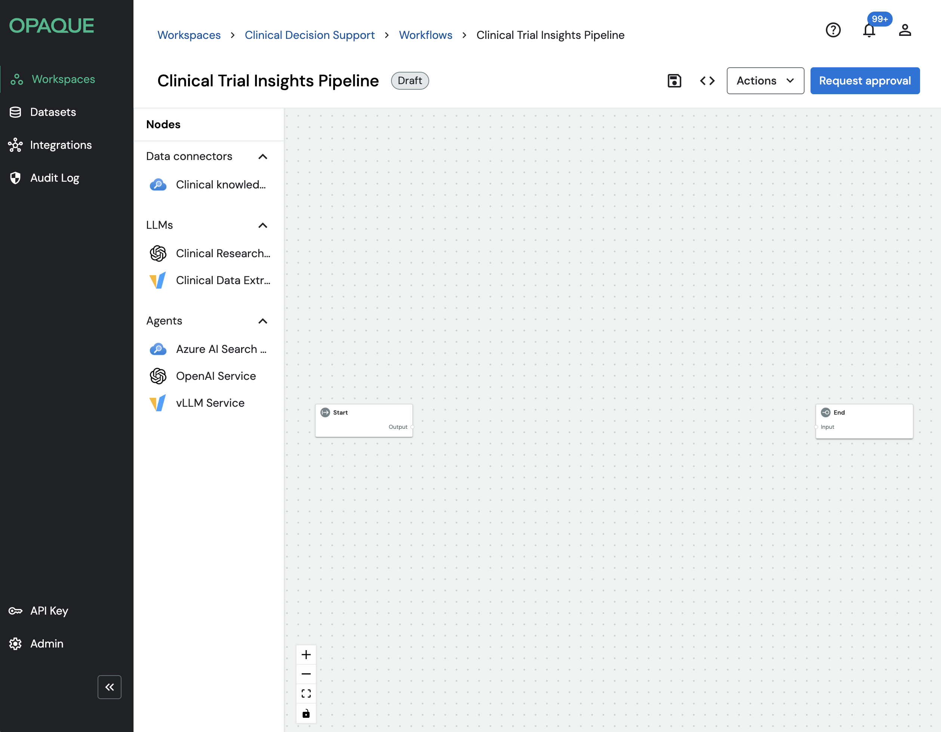Go to Datasets in the sidebar
The height and width of the screenshot is (732, 941).
click(x=53, y=112)
